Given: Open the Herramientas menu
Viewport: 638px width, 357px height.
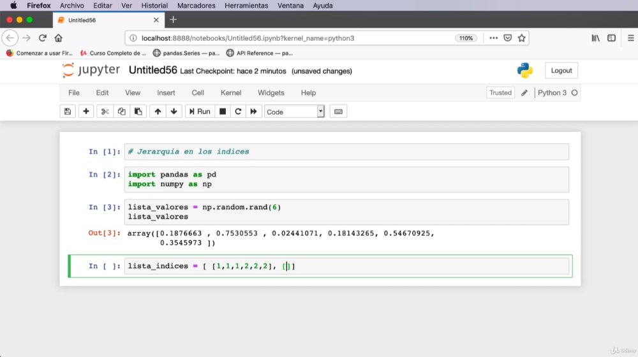Looking at the screenshot, I should 246,6.
